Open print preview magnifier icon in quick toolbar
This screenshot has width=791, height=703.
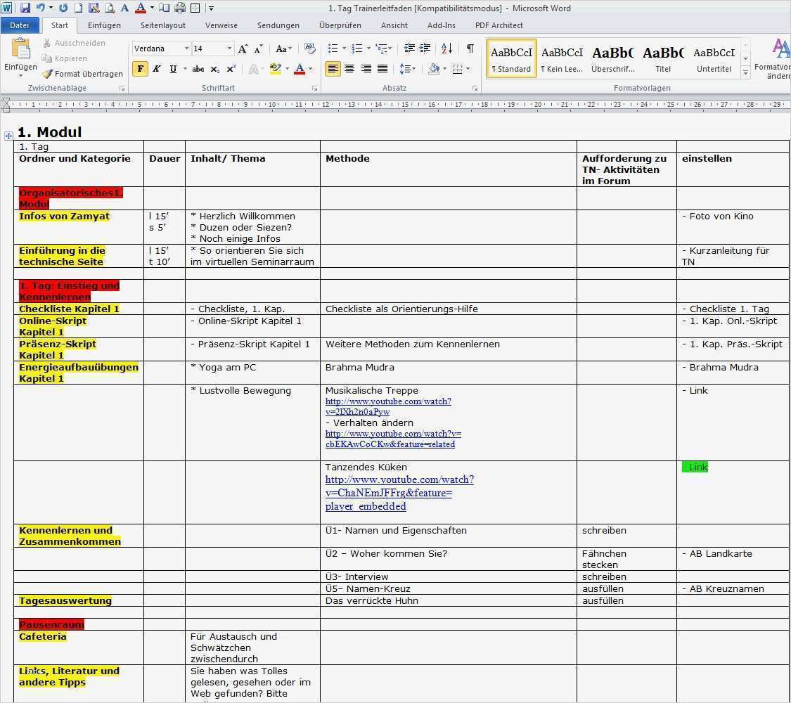(x=109, y=8)
